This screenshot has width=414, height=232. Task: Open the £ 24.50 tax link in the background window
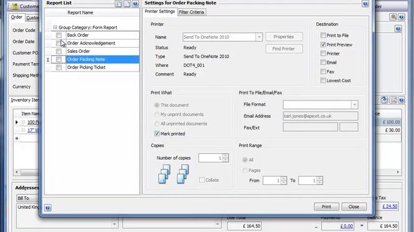pos(390,206)
